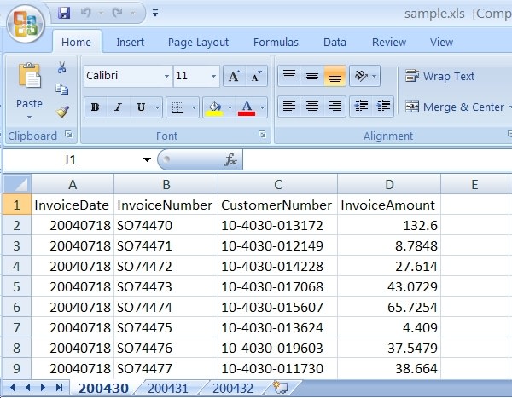Screen dimensions: 512x398
Task: Click Merge & Center button
Action: pyautogui.click(x=455, y=107)
